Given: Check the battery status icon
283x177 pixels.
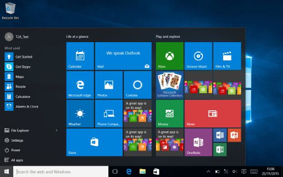Looking at the screenshot, I should [217, 172].
